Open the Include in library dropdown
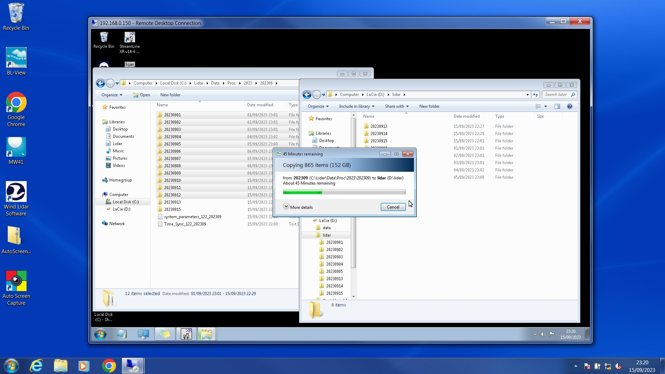Image resolution: width=665 pixels, height=374 pixels. (356, 106)
